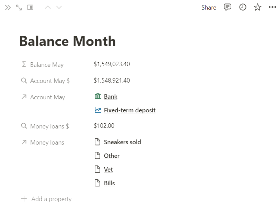Open the Money loans $ property menu
This screenshot has height=210, width=279.
click(x=49, y=126)
